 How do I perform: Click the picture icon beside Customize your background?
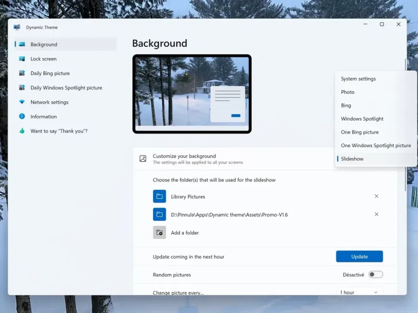tap(143, 159)
